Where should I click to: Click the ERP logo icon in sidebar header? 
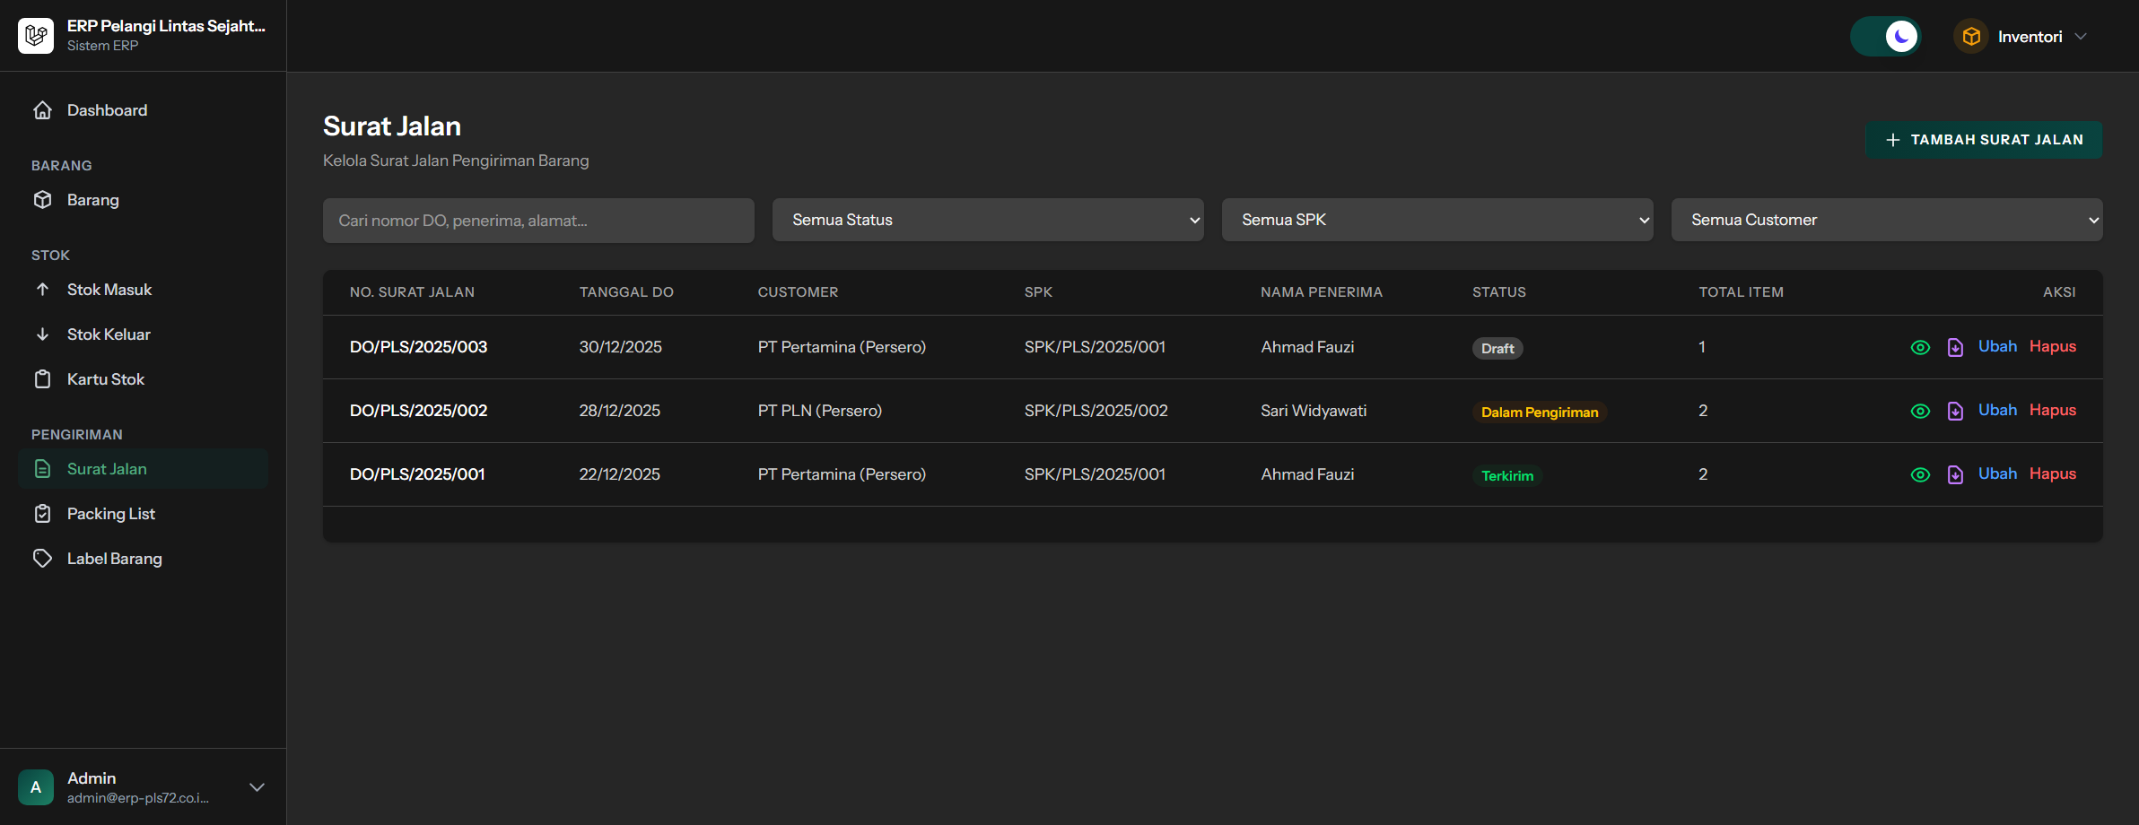point(36,36)
